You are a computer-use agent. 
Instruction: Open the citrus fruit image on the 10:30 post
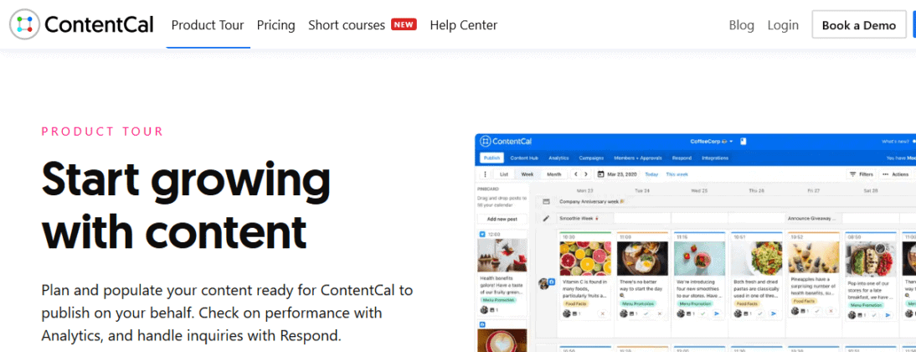pos(585,258)
